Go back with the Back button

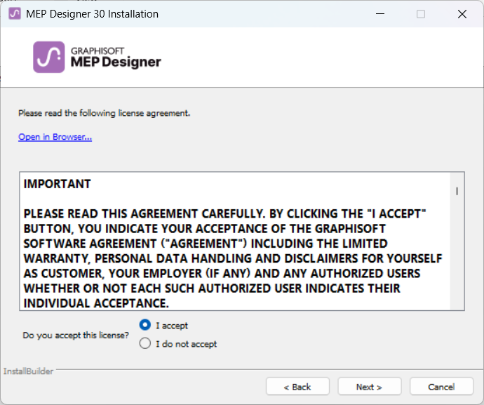[x=297, y=386]
